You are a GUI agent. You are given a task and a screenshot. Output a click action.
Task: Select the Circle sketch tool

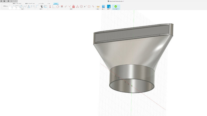(21, 6)
